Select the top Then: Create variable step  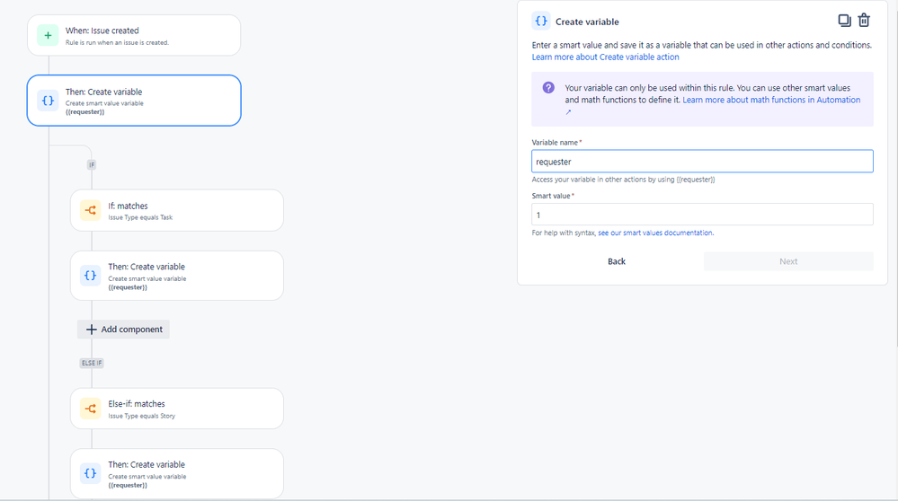click(x=134, y=101)
